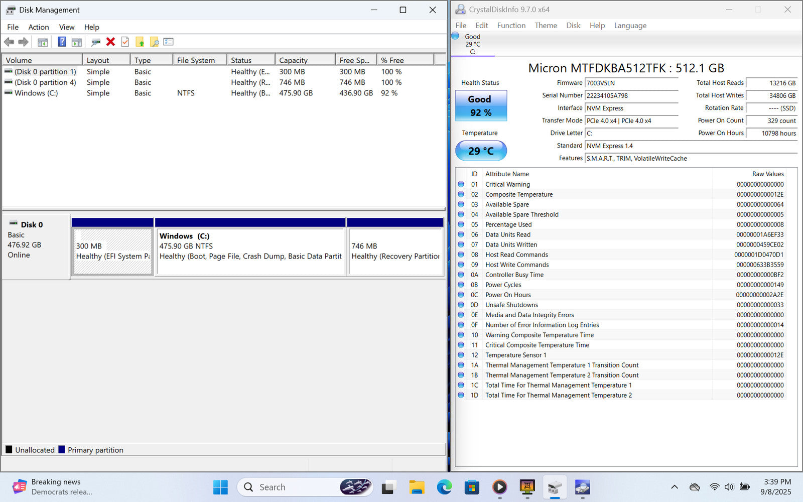Image resolution: width=803 pixels, height=502 pixels.
Task: Open Microsoft Store from the taskbar
Action: pos(472,487)
